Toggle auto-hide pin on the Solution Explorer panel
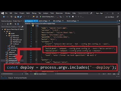121x91 pixels. (x=23, y=21)
